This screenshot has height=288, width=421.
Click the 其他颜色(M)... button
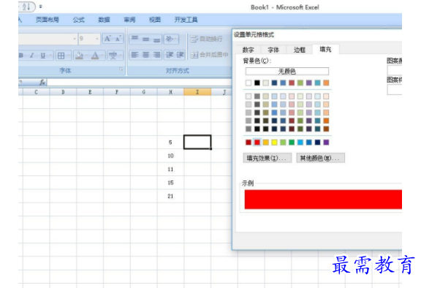coord(320,159)
